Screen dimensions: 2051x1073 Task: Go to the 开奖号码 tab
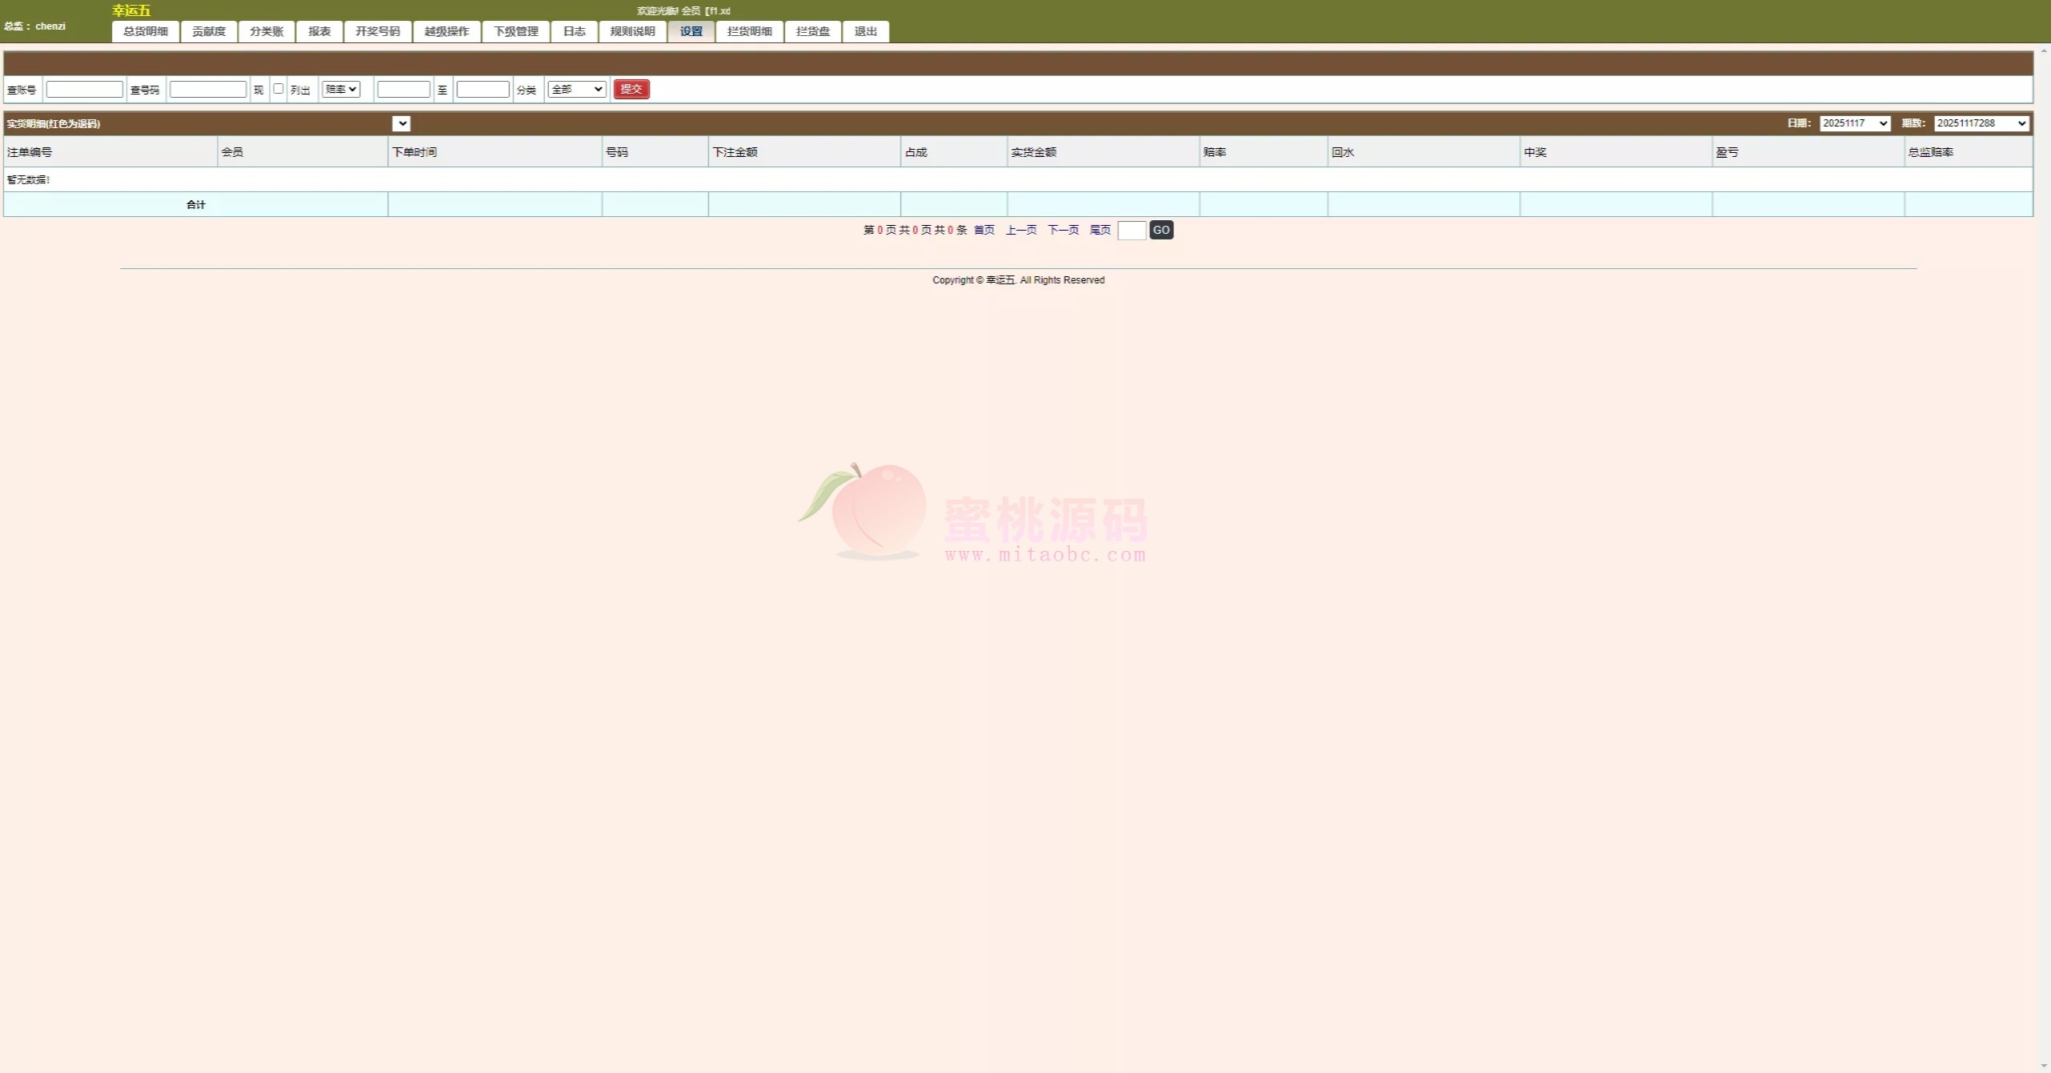pyautogui.click(x=377, y=31)
